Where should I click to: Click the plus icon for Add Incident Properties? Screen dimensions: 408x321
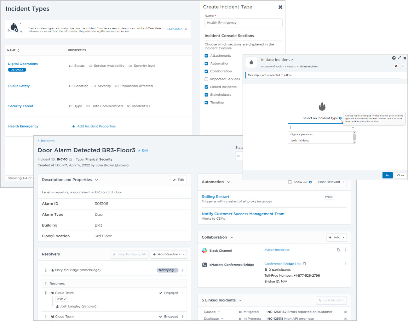(x=74, y=126)
